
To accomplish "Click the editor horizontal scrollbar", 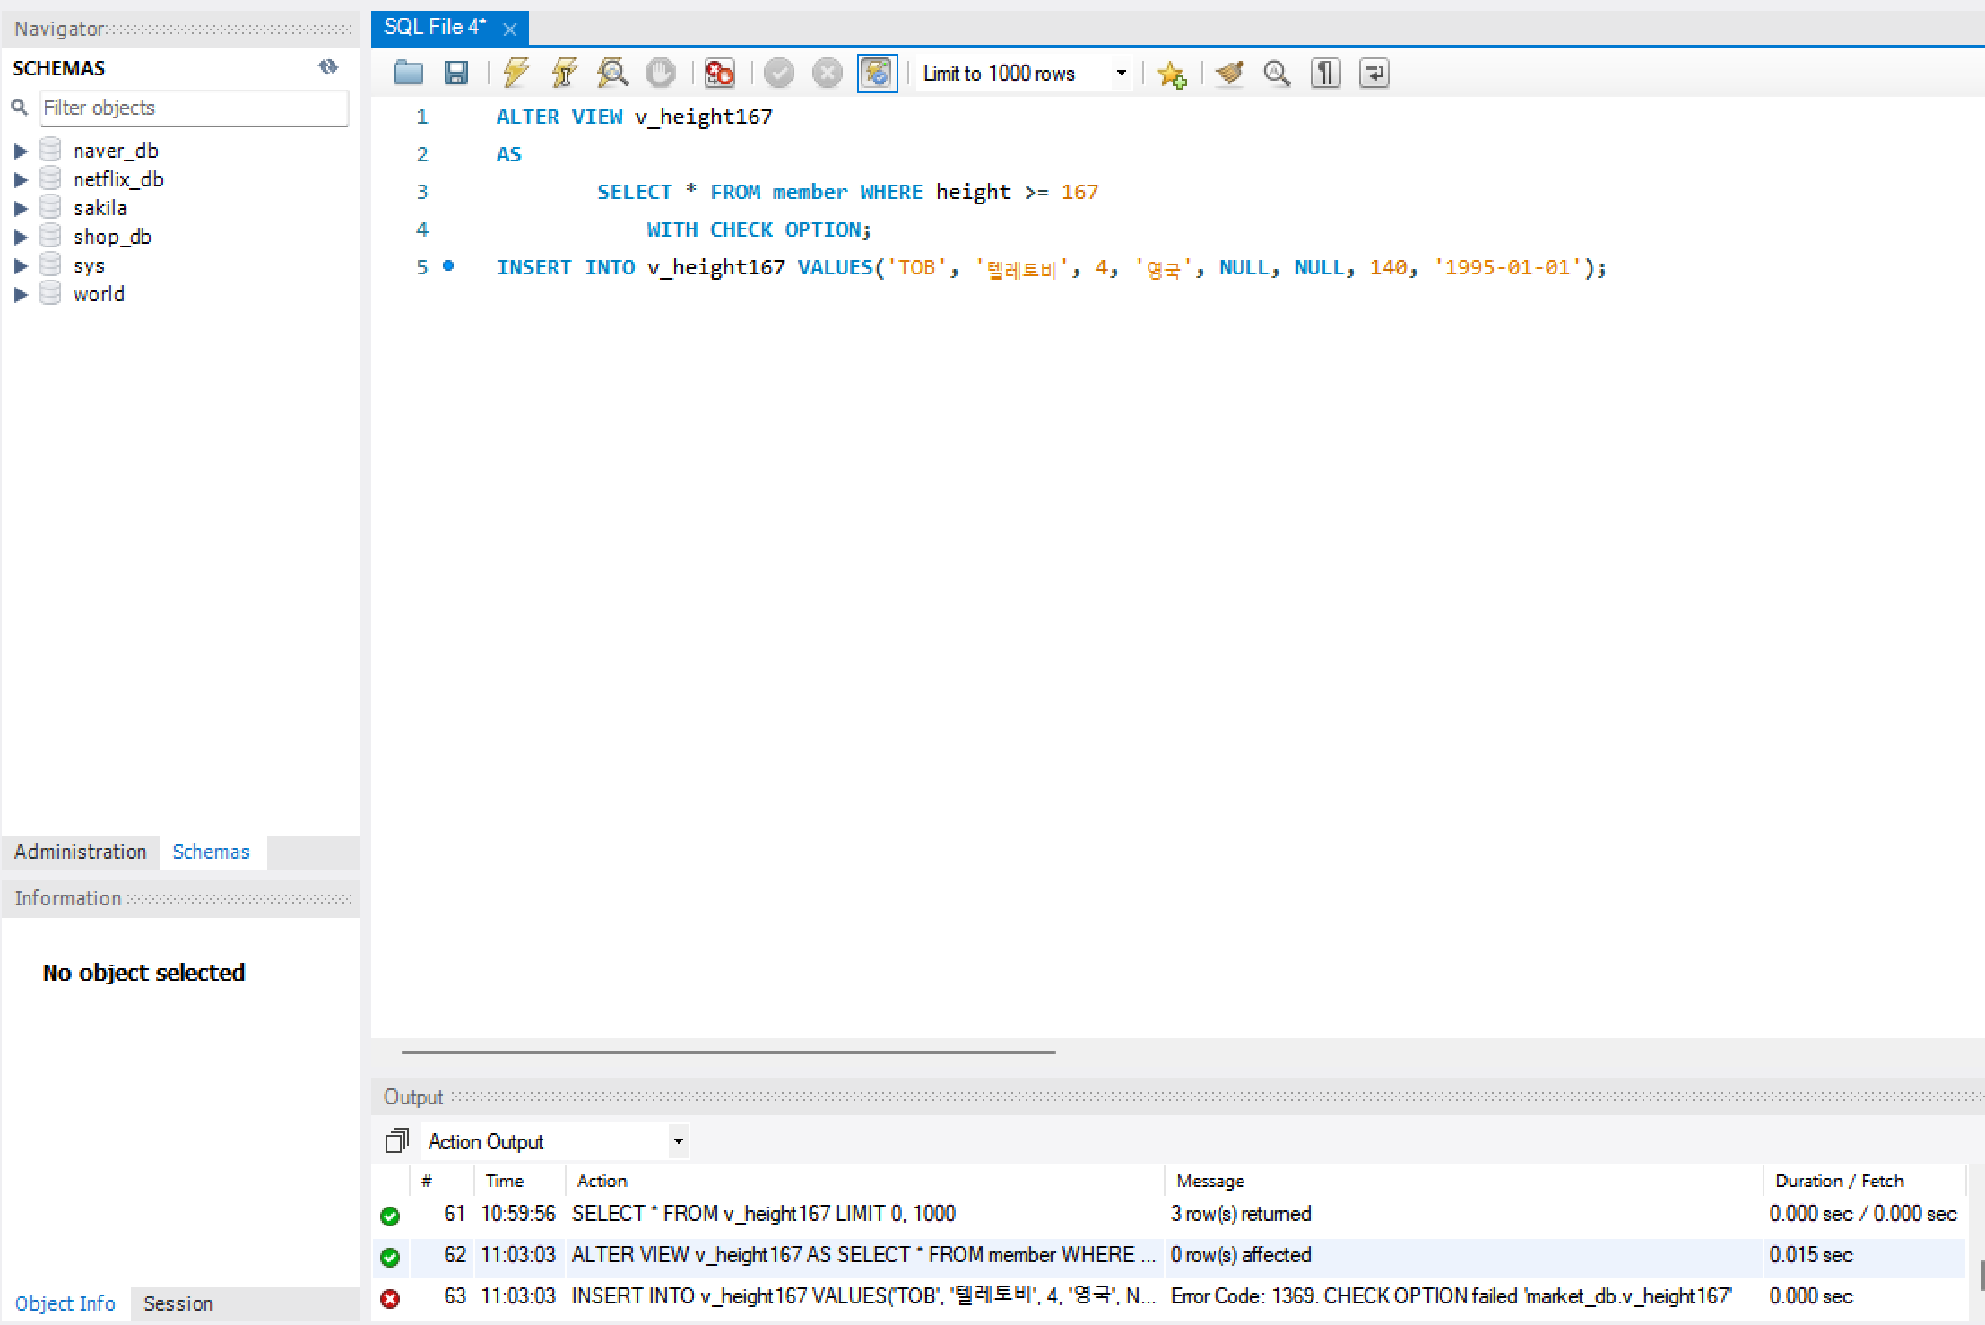I will coord(728,1052).
